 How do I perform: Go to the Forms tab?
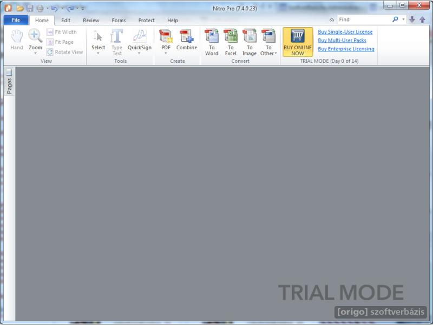pos(119,20)
